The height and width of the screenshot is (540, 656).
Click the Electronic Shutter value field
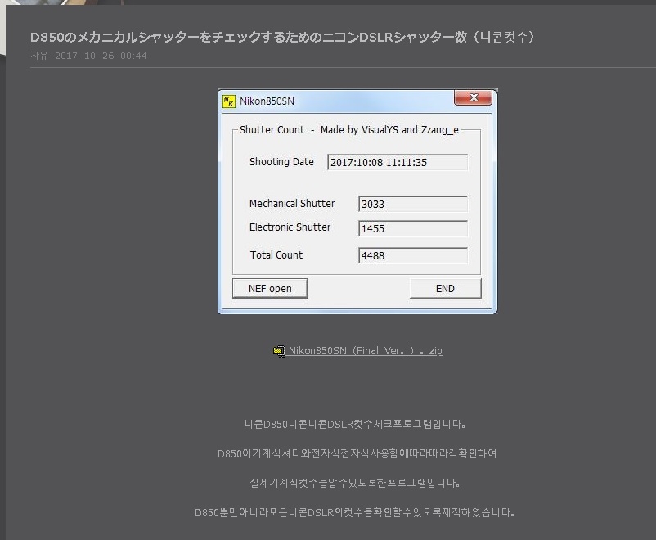pos(413,228)
